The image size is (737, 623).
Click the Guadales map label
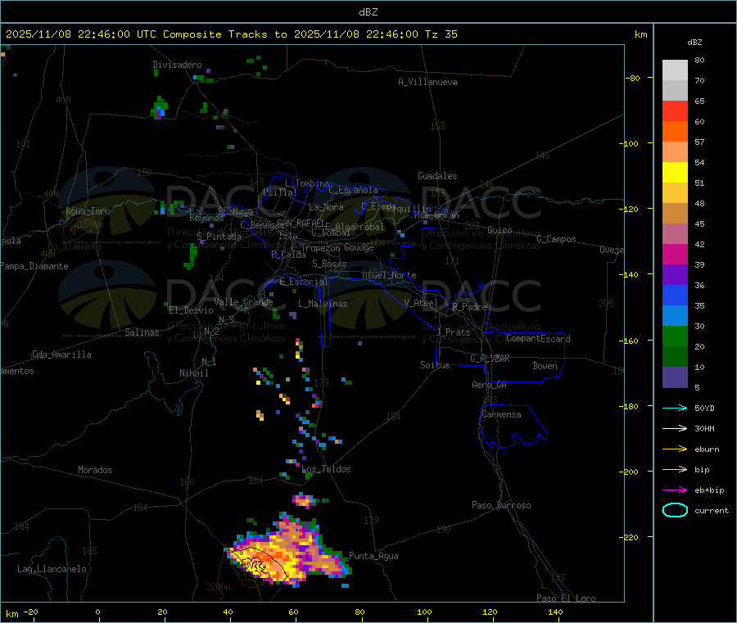coord(437,176)
